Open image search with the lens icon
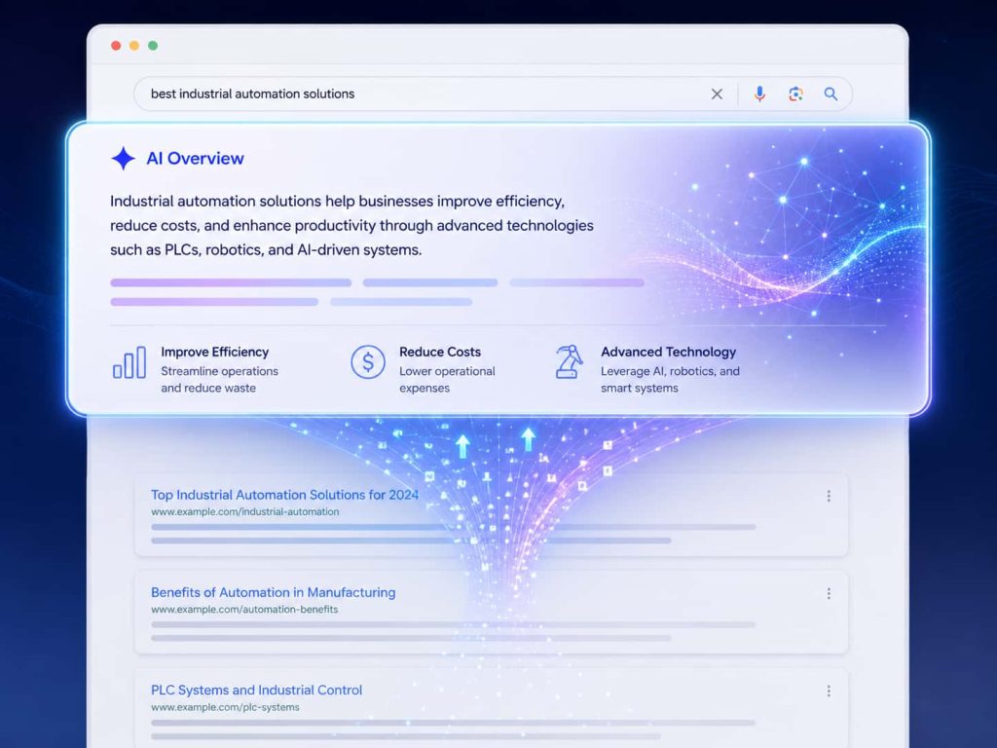 tap(795, 94)
